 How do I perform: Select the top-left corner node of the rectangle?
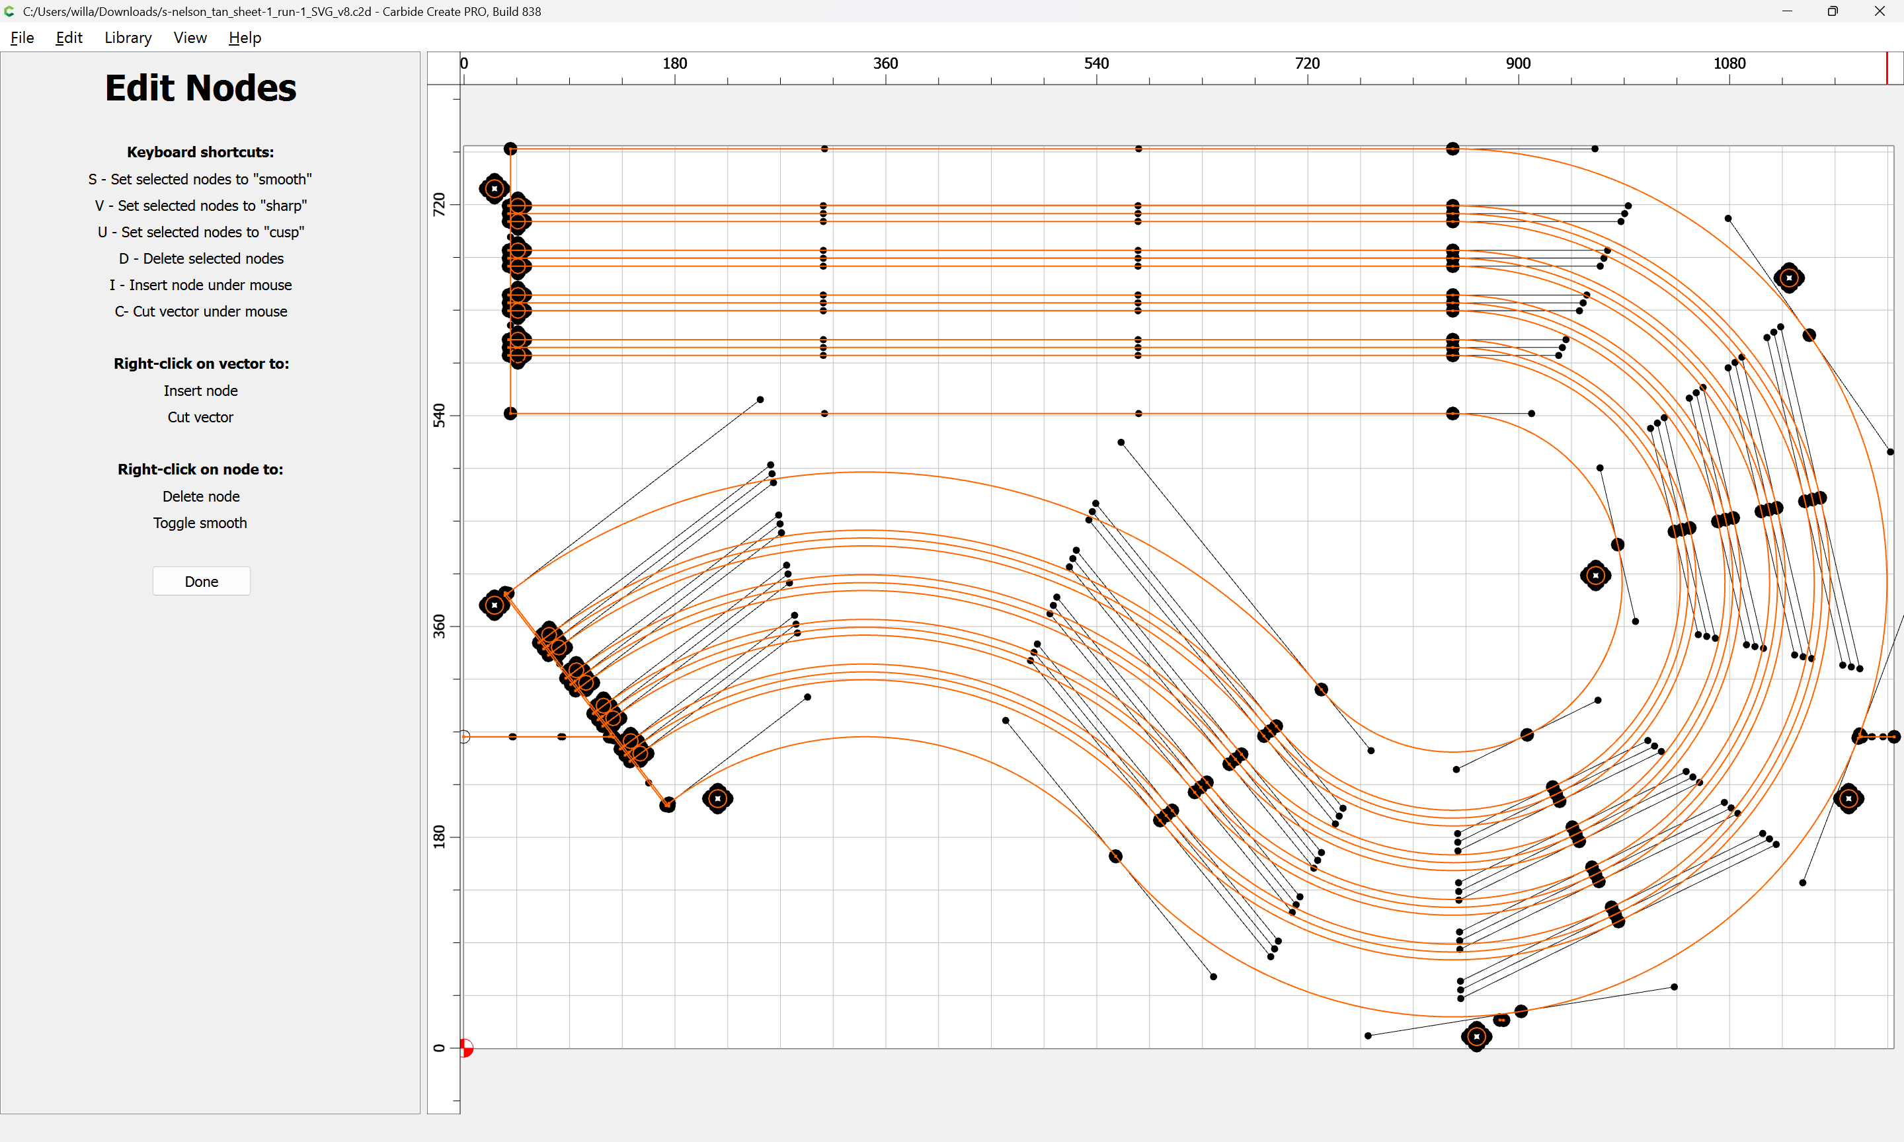click(x=510, y=149)
